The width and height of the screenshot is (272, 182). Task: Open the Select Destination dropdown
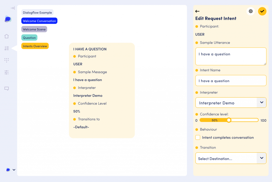(231, 158)
